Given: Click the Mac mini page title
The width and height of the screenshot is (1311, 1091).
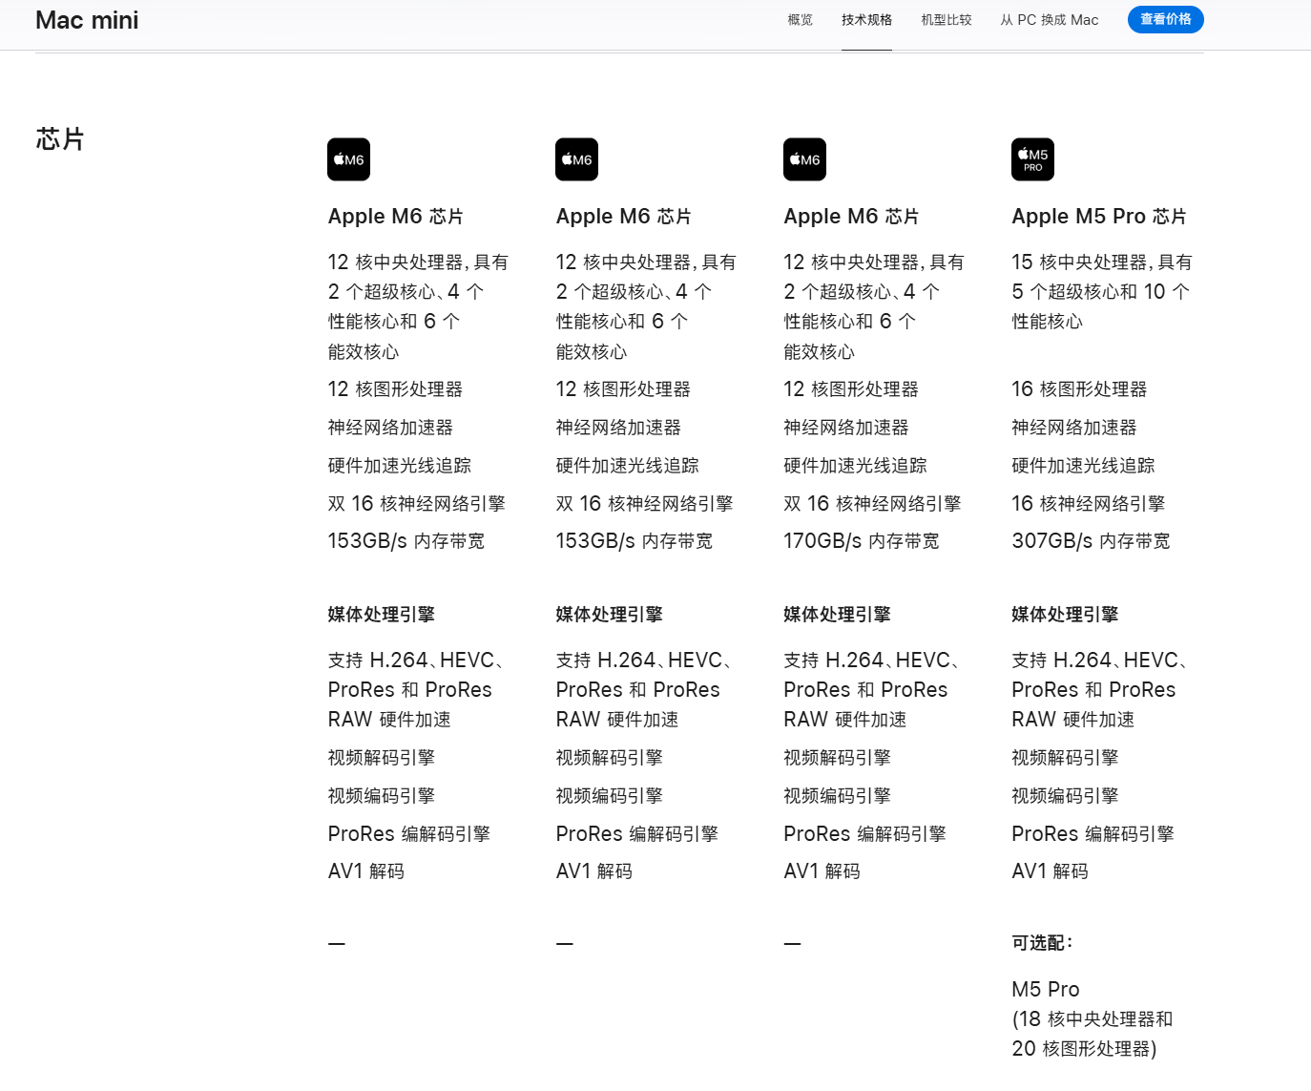Looking at the screenshot, I should tap(87, 20).
